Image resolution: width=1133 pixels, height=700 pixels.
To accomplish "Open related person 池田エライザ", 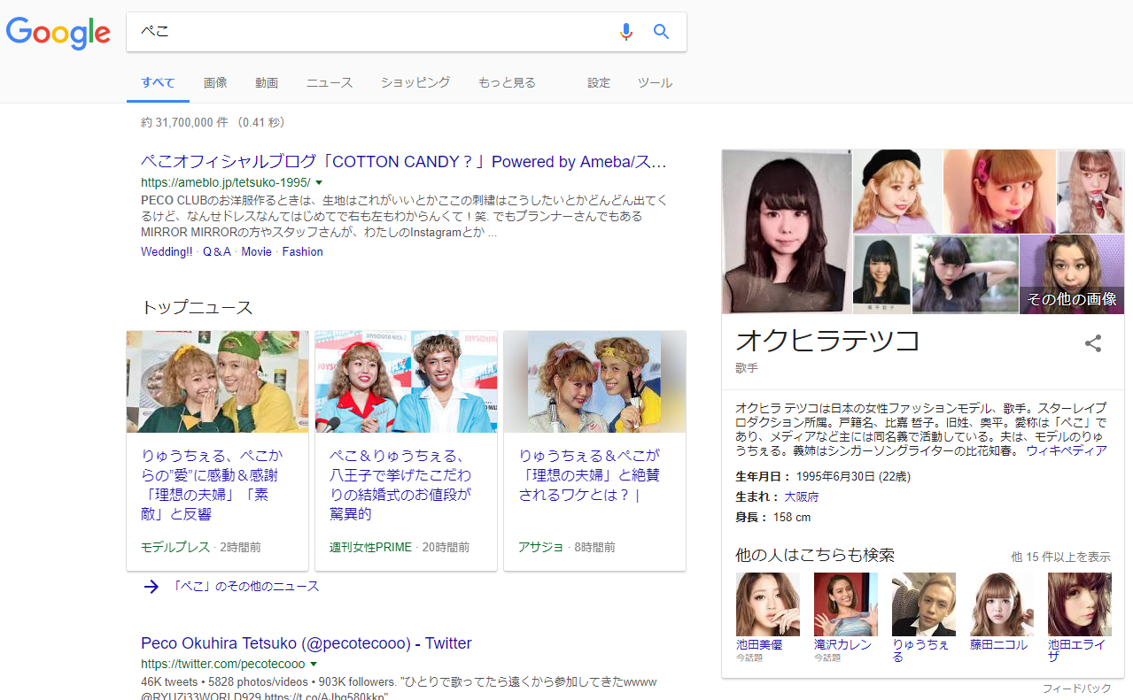I will tap(1080, 617).
